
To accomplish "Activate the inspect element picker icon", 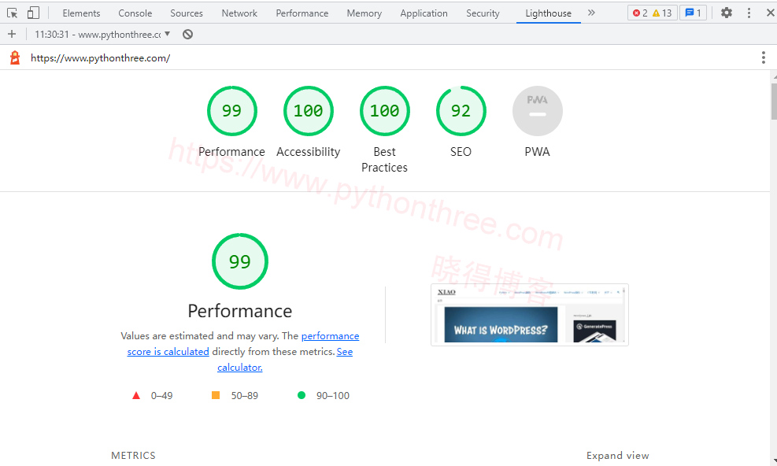I will pos(12,13).
